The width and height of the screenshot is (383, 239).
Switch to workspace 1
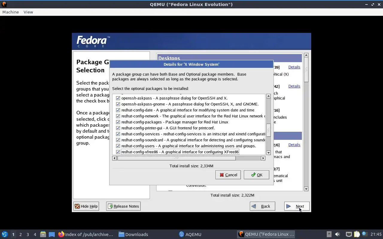point(13,235)
